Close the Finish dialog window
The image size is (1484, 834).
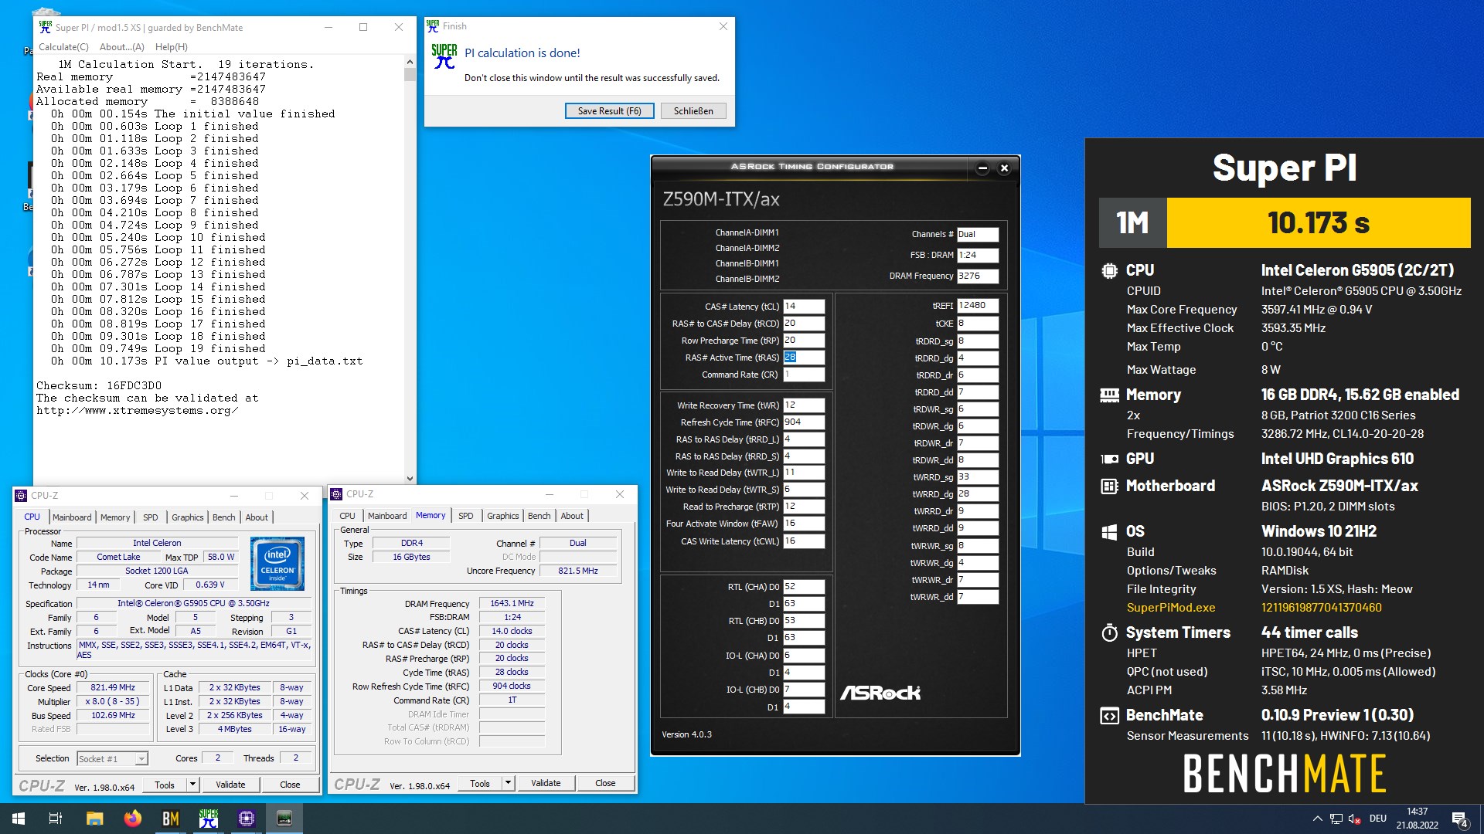[x=723, y=26]
